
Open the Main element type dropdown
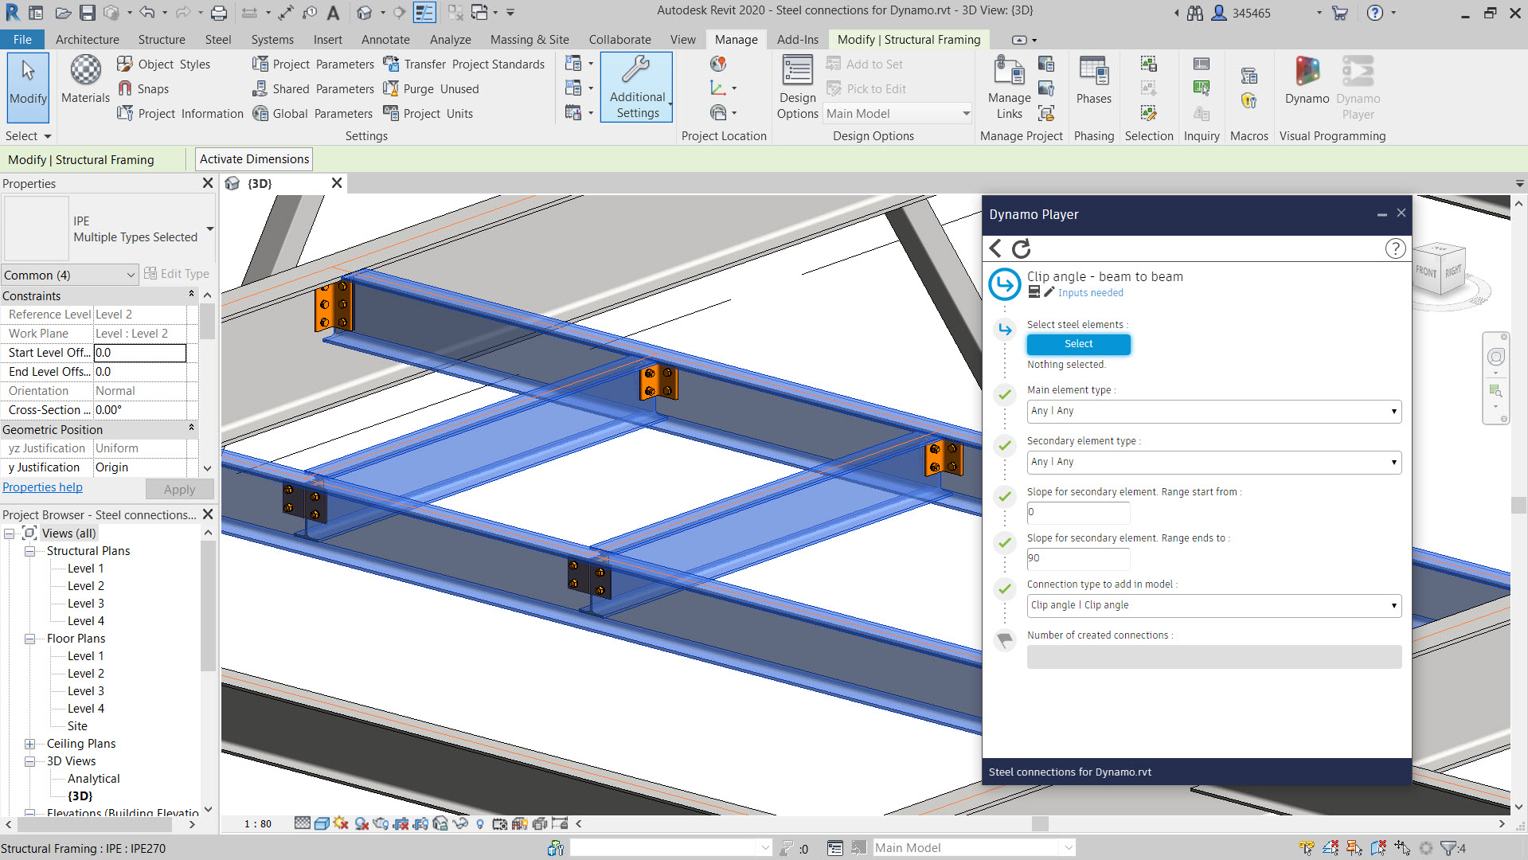(x=1213, y=411)
